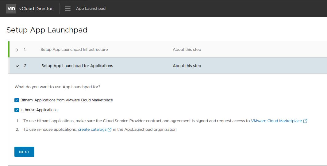The image size is (327, 166).
Task: Follow the 'create catalogs' link
Action: pos(92,130)
